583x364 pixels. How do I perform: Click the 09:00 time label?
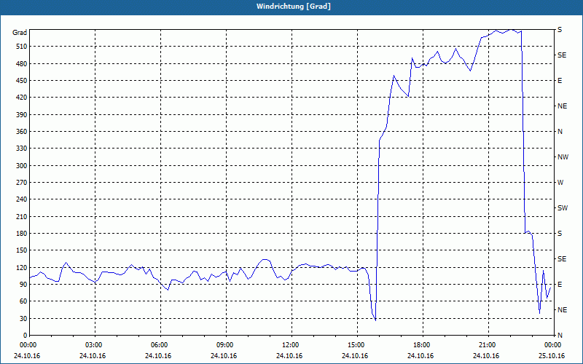pyautogui.click(x=226, y=345)
